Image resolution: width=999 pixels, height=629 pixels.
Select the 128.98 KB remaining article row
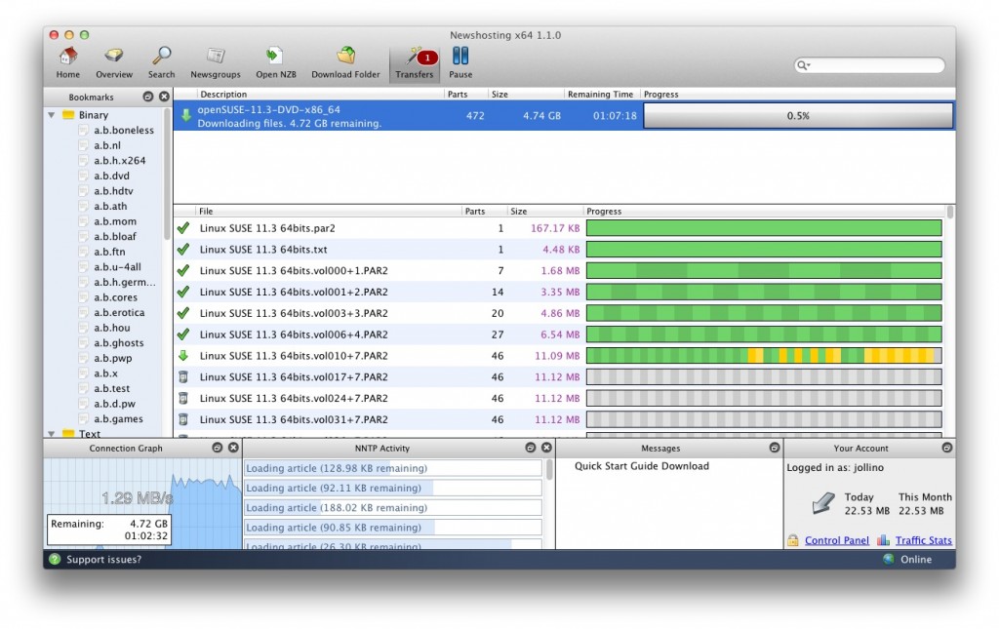coord(393,468)
